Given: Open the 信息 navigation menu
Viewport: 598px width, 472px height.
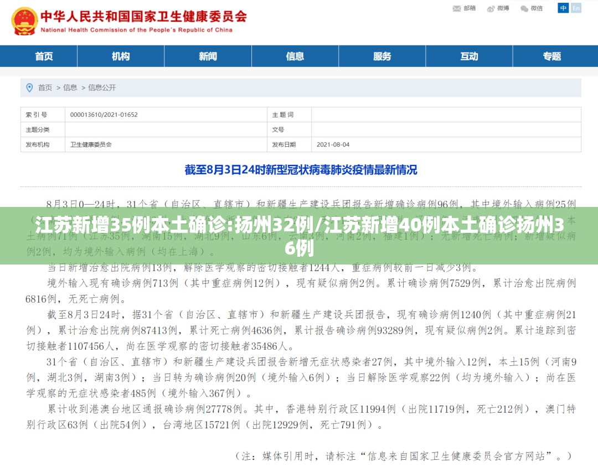Looking at the screenshot, I should coord(295,56).
